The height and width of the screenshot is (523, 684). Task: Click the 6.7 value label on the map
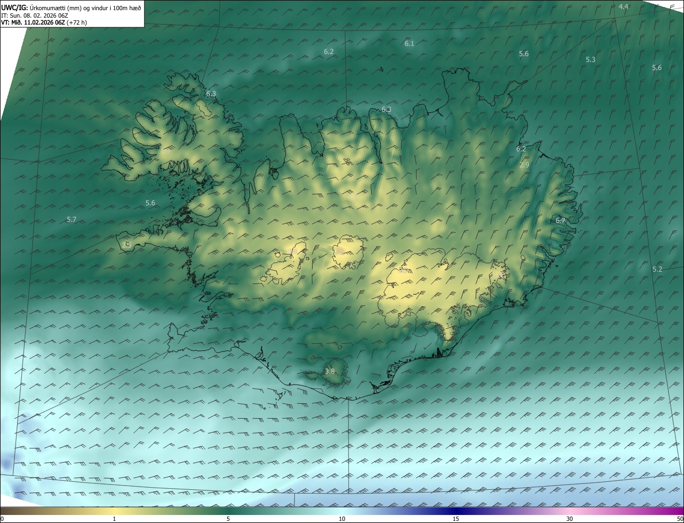pyautogui.click(x=561, y=220)
